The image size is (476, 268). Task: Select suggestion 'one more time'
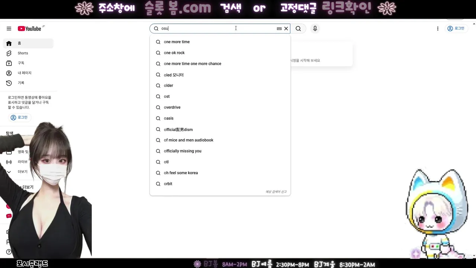(220, 42)
